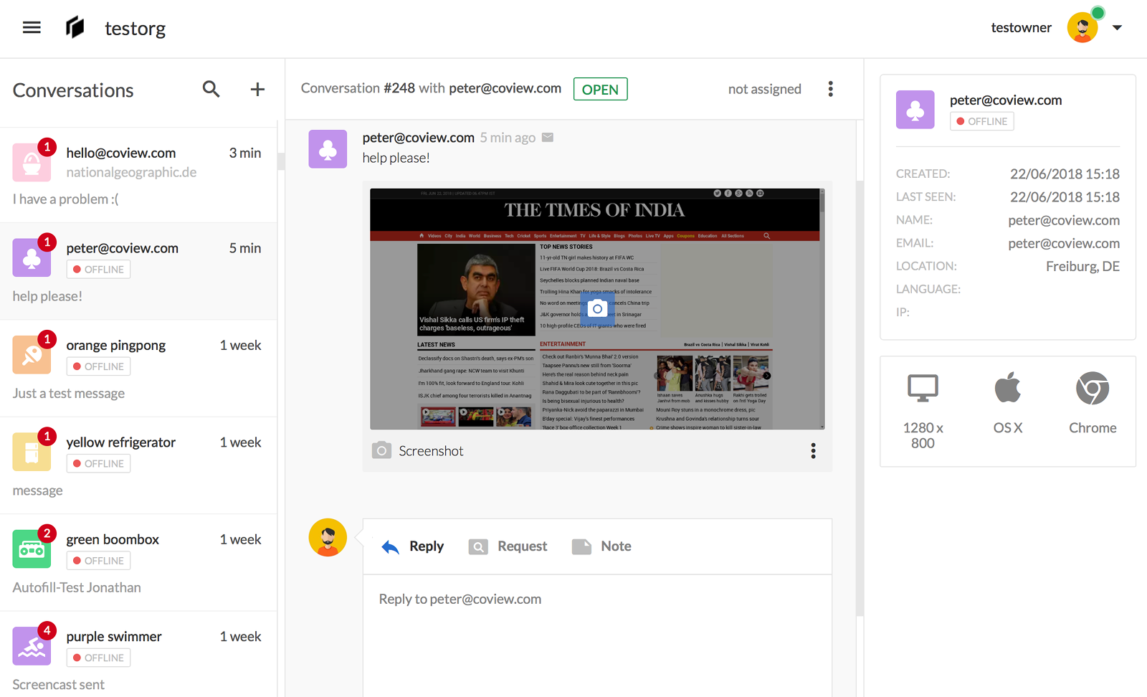Open conversation options three-dot menu in header
Screen dimensions: 1147x697
click(831, 89)
